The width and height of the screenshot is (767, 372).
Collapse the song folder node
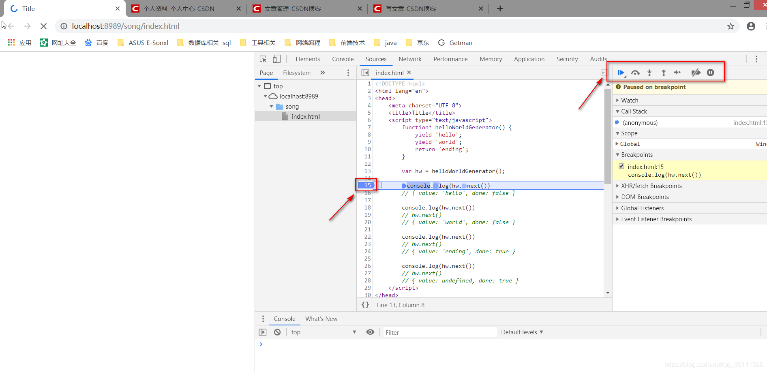[x=272, y=107]
